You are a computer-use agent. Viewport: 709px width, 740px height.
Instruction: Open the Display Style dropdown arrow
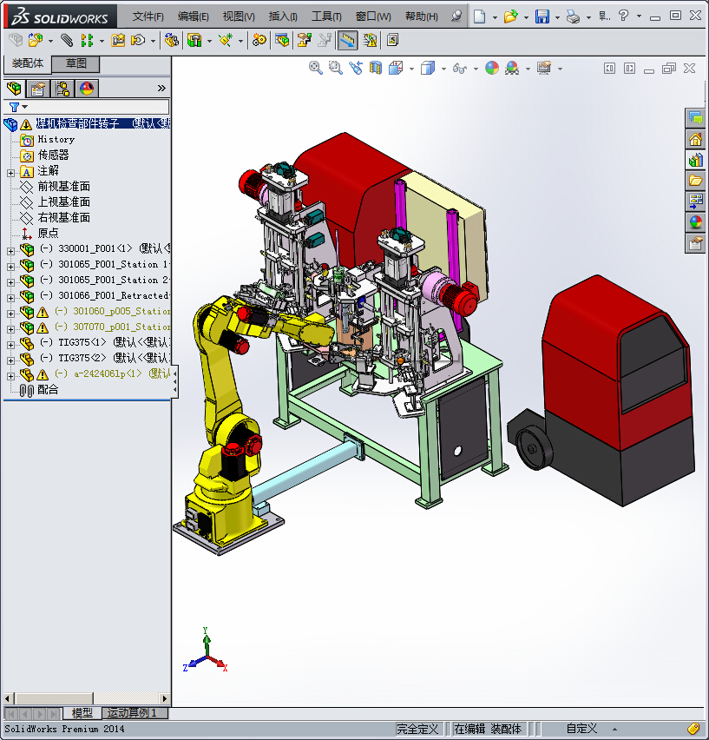pyautogui.click(x=443, y=69)
